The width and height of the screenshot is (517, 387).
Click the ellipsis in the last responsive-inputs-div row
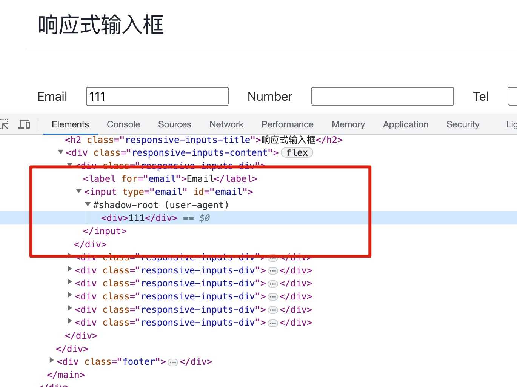click(273, 323)
